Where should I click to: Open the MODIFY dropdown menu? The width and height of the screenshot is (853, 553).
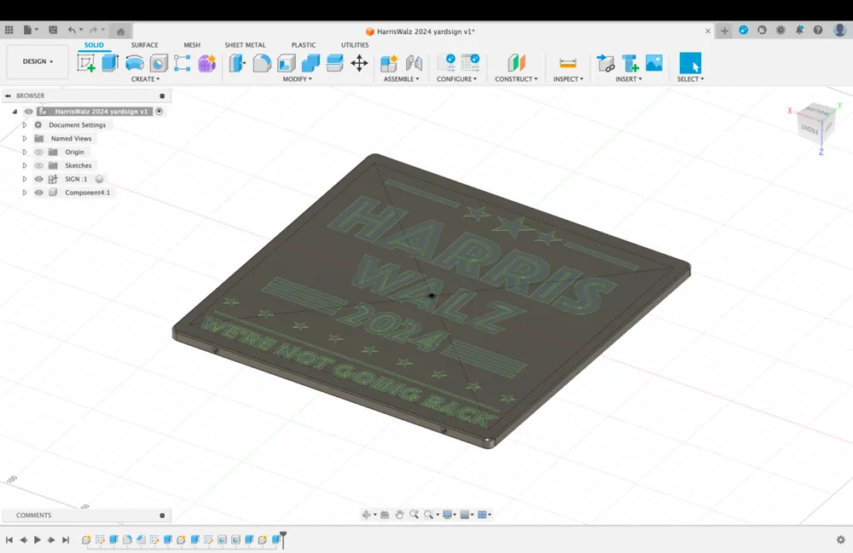[297, 79]
